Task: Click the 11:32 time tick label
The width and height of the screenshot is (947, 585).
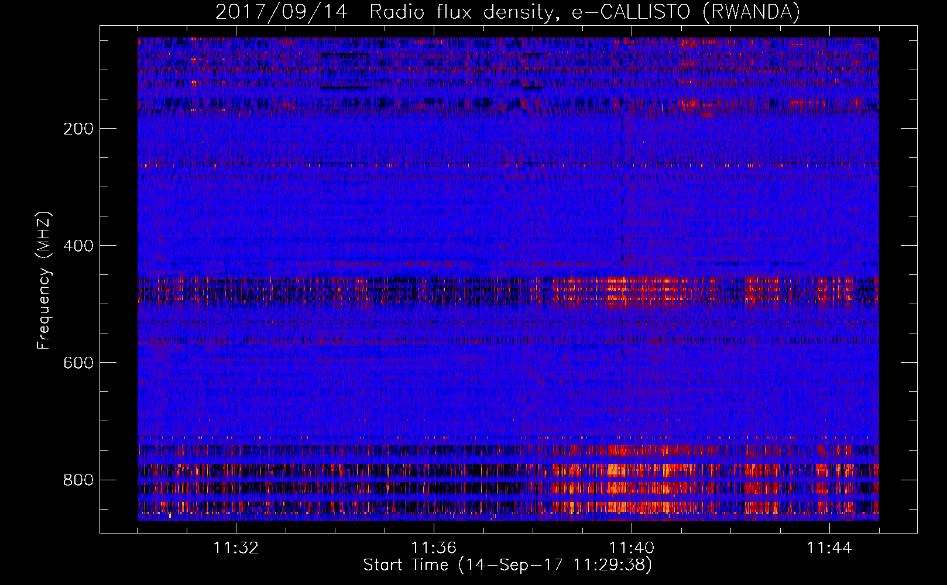Action: [236, 548]
